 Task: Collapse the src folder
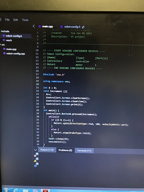tap(3, 45)
